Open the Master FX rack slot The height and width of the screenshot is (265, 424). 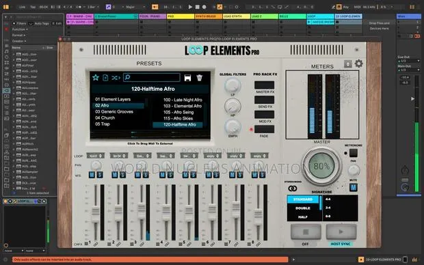pyautogui.click(x=264, y=85)
